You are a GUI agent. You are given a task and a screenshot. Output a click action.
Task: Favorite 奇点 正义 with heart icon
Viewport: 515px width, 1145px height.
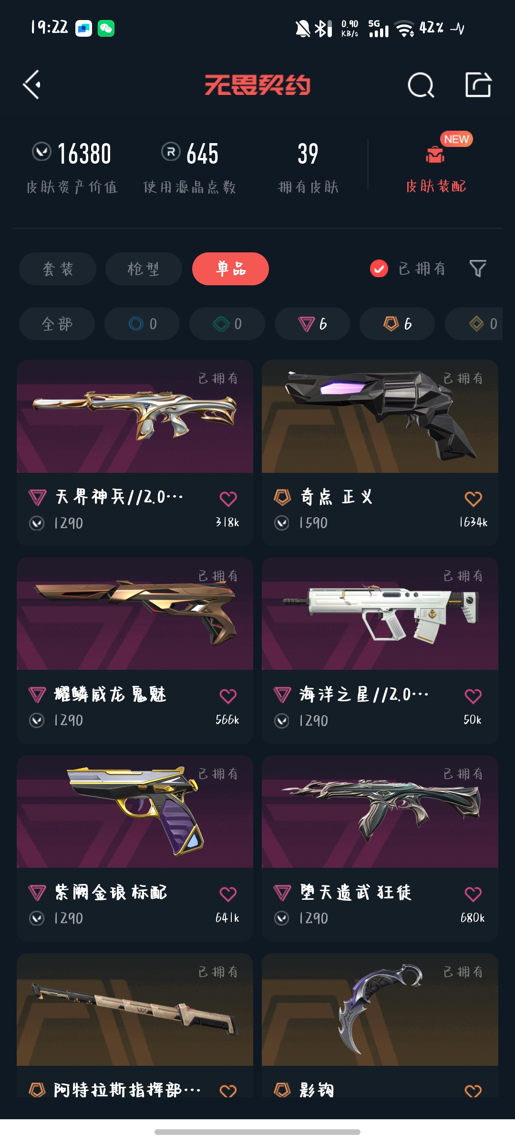(x=473, y=499)
